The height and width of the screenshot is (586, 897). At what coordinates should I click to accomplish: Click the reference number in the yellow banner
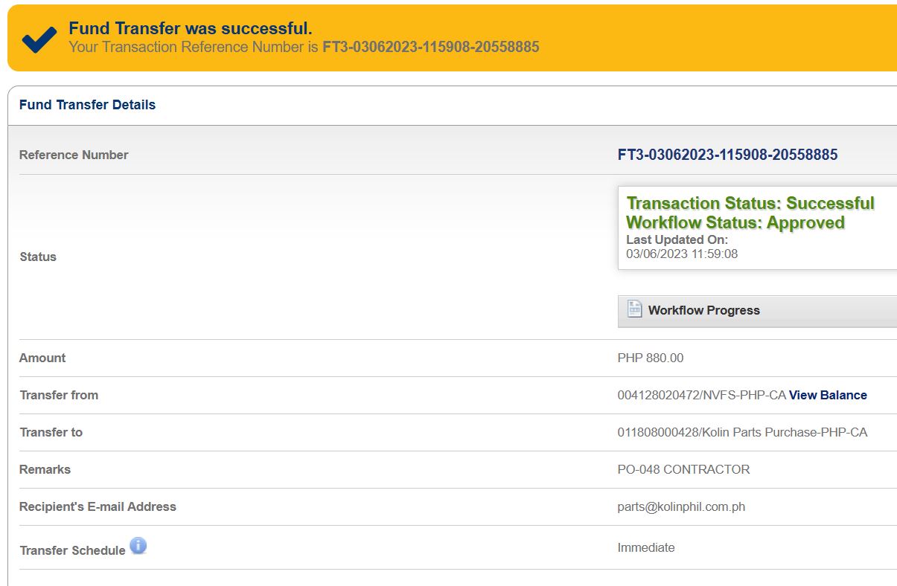tap(430, 47)
